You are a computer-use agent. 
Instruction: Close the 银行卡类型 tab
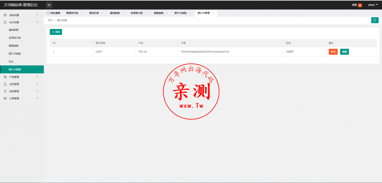190,13
